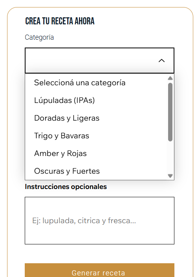Click the card's golden rounded border

(x=7, y=141)
